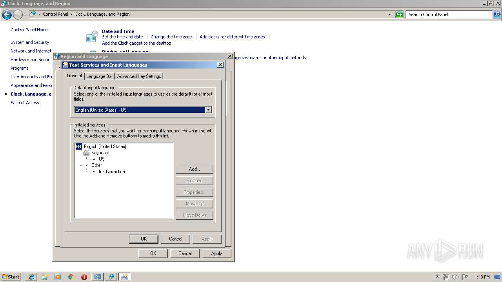502x282 pixels.
Task: Open Network and Internet category
Action: (x=31, y=51)
